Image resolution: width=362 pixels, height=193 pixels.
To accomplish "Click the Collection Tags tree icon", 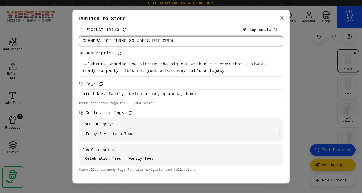I will pyautogui.click(x=81, y=113).
